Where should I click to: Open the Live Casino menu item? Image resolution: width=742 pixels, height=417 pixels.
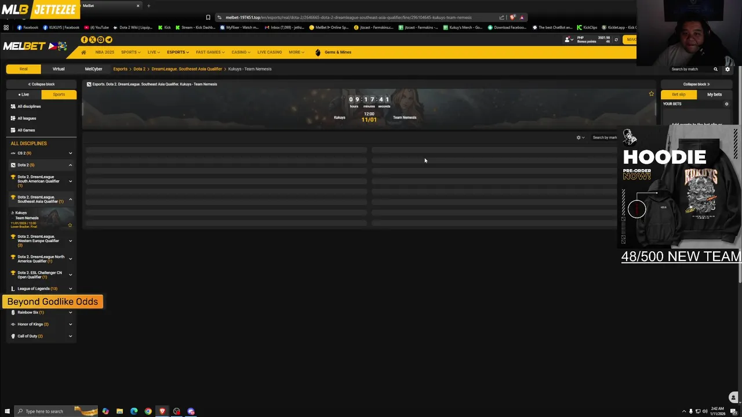tap(270, 52)
